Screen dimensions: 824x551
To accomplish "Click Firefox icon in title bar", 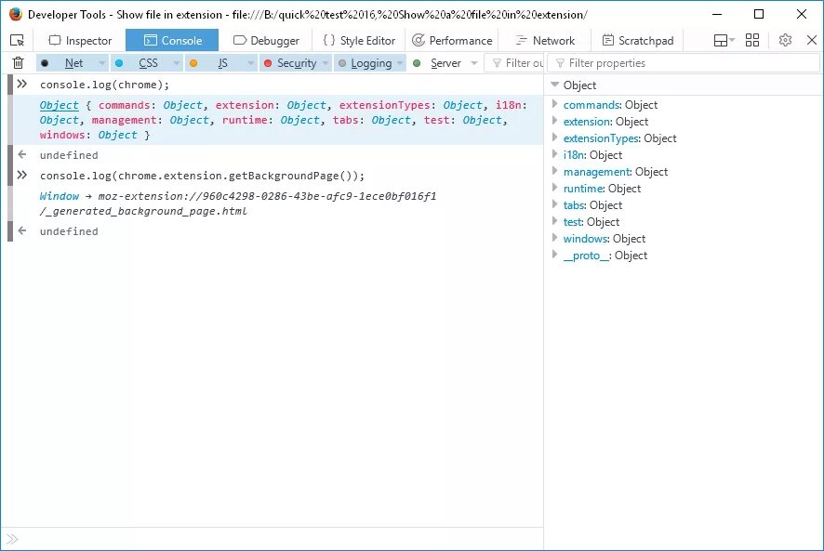I will pyautogui.click(x=16, y=14).
